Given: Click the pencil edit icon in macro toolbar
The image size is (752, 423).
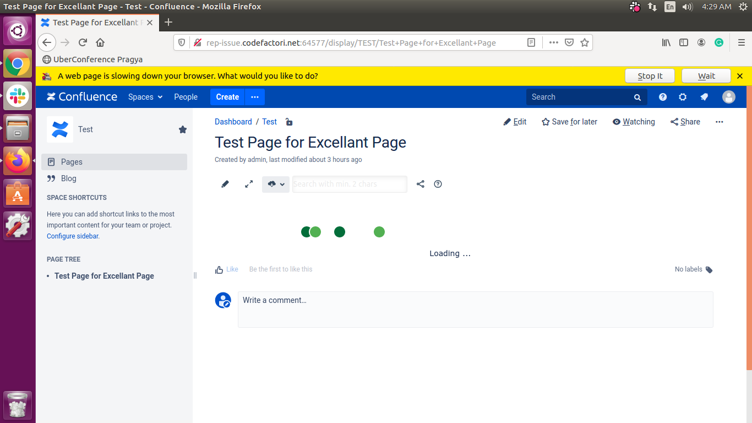Looking at the screenshot, I should 225,184.
